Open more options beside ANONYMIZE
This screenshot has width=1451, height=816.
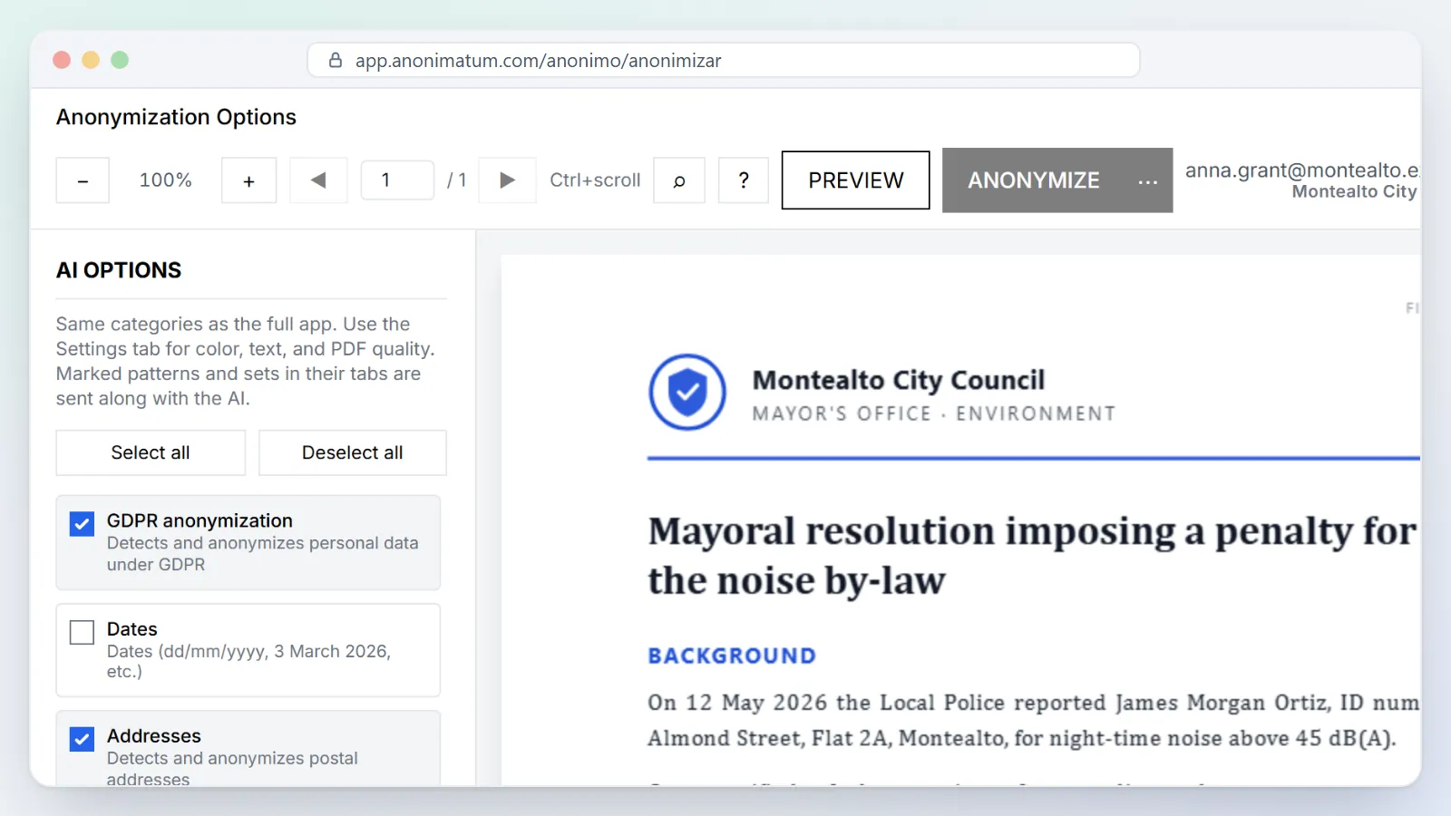(x=1148, y=180)
